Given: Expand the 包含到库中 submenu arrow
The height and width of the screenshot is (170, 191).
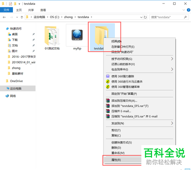Looking at the screenshot, I should point(172,69).
